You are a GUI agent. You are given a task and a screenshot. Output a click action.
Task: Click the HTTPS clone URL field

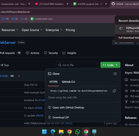(x=79, y=91)
